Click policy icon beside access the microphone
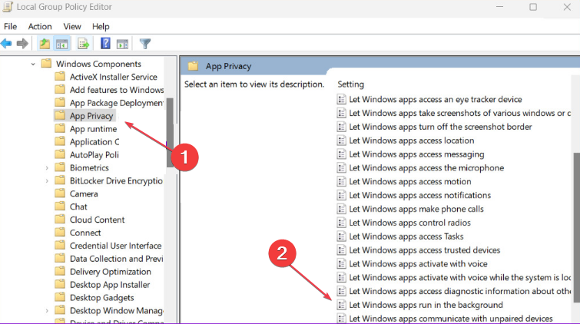Screen dimensions: 580x324 pos(341,168)
